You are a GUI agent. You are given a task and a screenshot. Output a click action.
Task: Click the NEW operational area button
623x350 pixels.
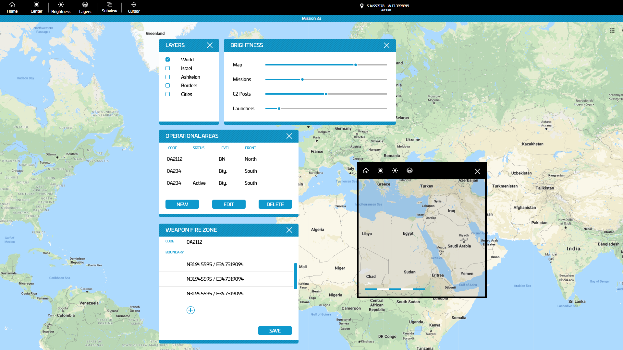[x=182, y=204]
